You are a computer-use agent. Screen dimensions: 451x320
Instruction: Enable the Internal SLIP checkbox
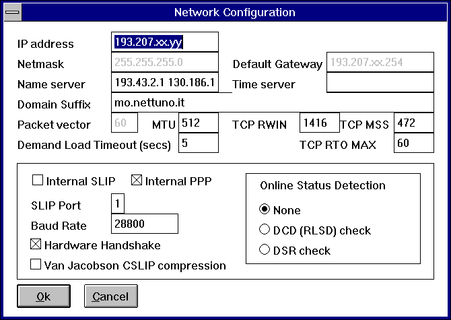[x=38, y=181]
